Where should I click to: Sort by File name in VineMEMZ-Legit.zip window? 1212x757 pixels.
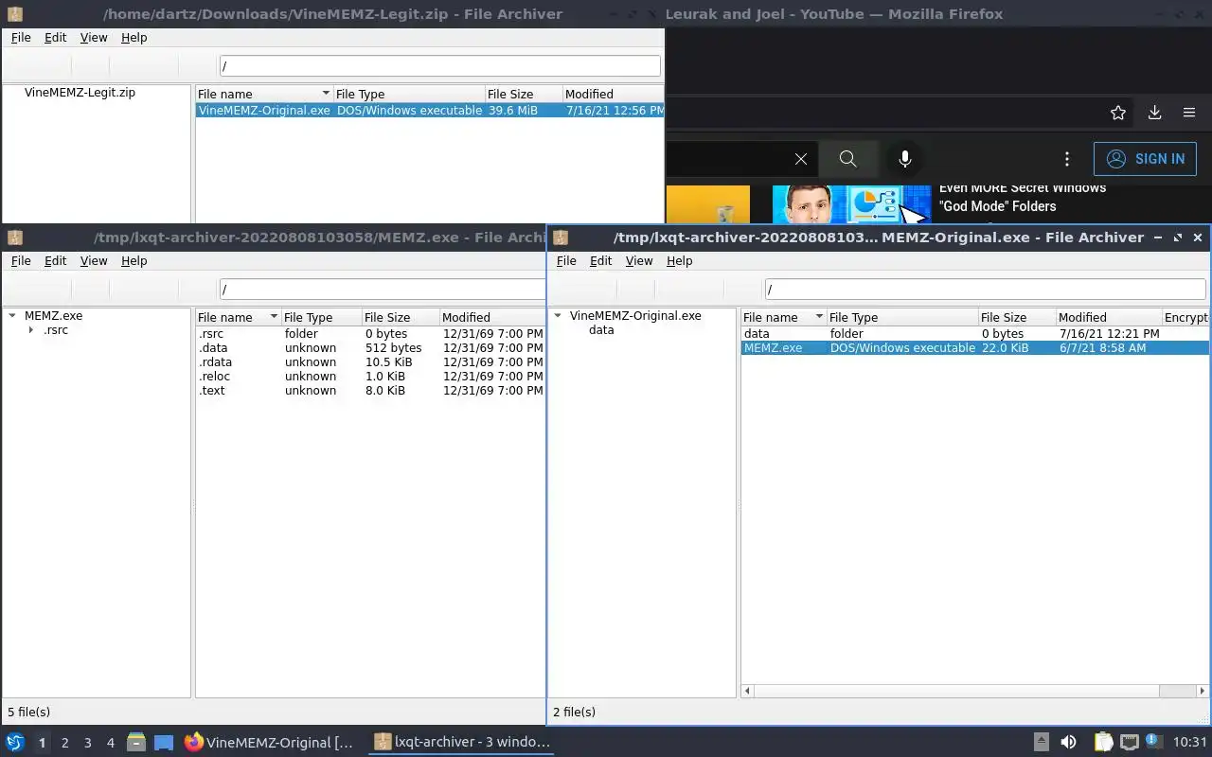click(x=264, y=94)
